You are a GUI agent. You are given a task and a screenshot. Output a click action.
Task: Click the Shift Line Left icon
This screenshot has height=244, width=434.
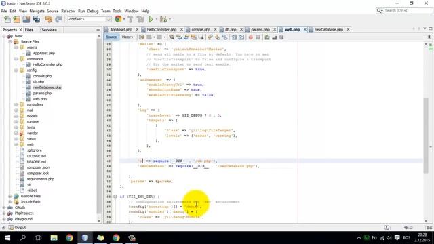point(234,37)
